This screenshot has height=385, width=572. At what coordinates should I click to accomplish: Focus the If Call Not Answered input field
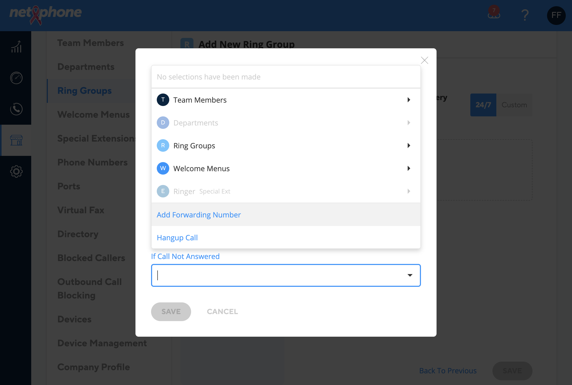click(286, 275)
